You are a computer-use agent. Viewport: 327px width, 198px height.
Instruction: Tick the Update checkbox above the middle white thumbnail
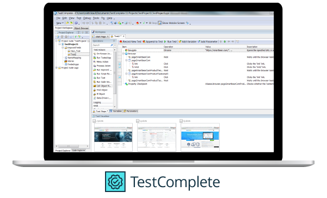[138, 121]
